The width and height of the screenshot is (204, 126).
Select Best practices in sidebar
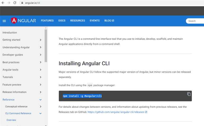click(x=11, y=62)
